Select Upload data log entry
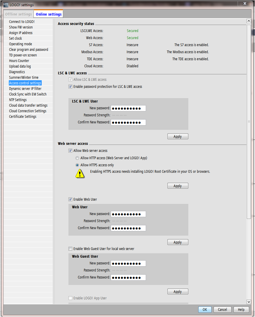Screen dimensions: 255x317 click(20, 66)
